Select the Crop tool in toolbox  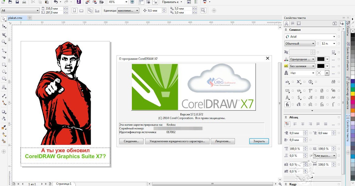[4, 35]
